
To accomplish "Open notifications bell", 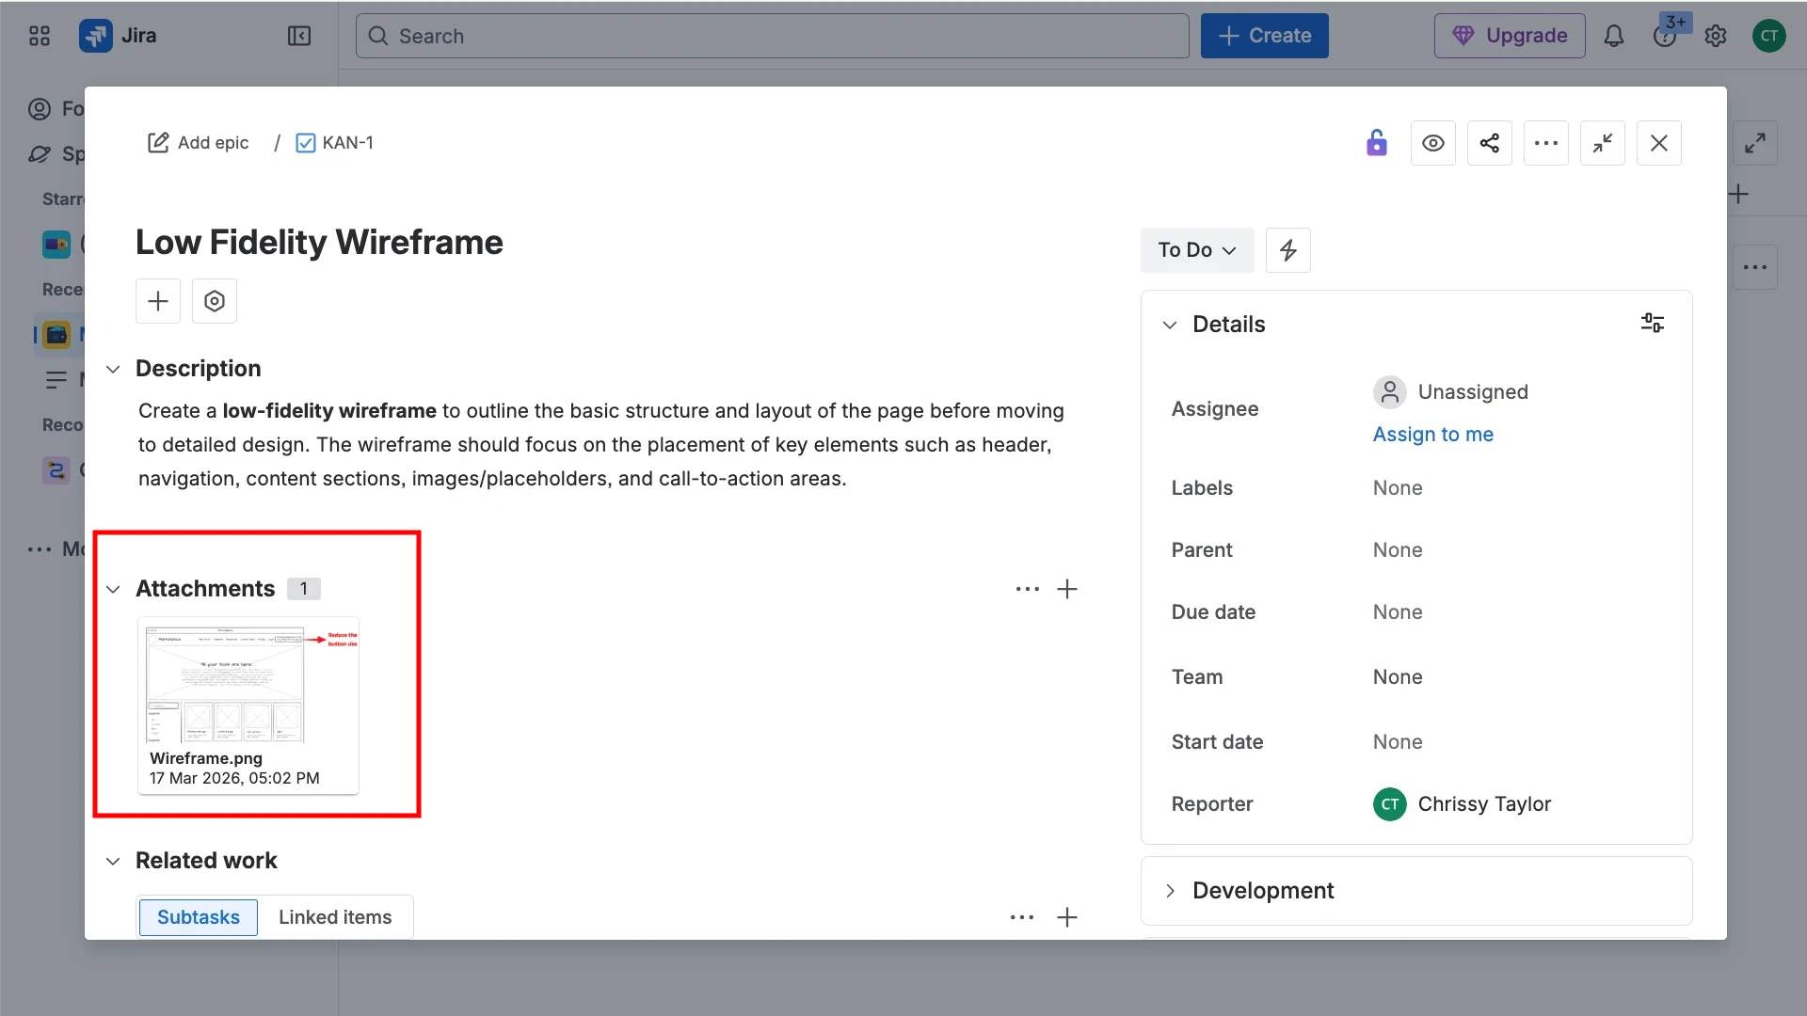I will coord(1614,36).
